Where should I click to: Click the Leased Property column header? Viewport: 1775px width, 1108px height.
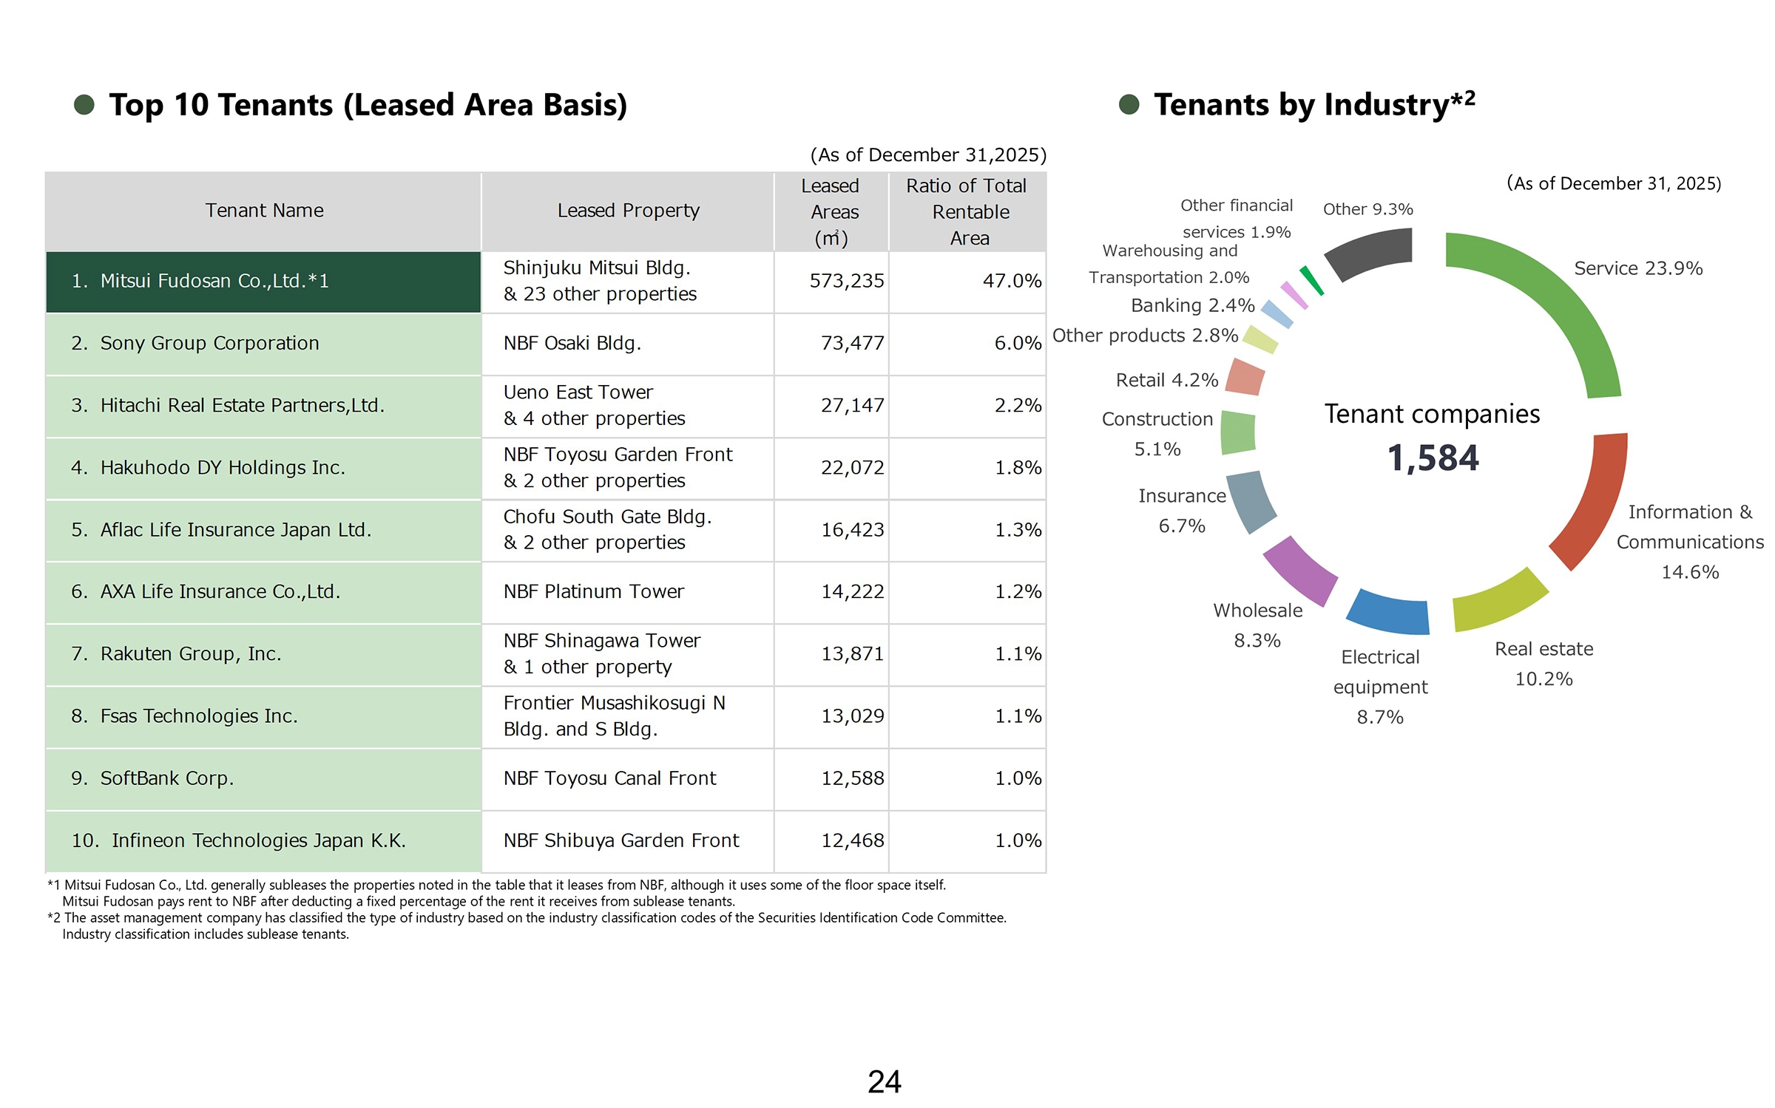628,211
